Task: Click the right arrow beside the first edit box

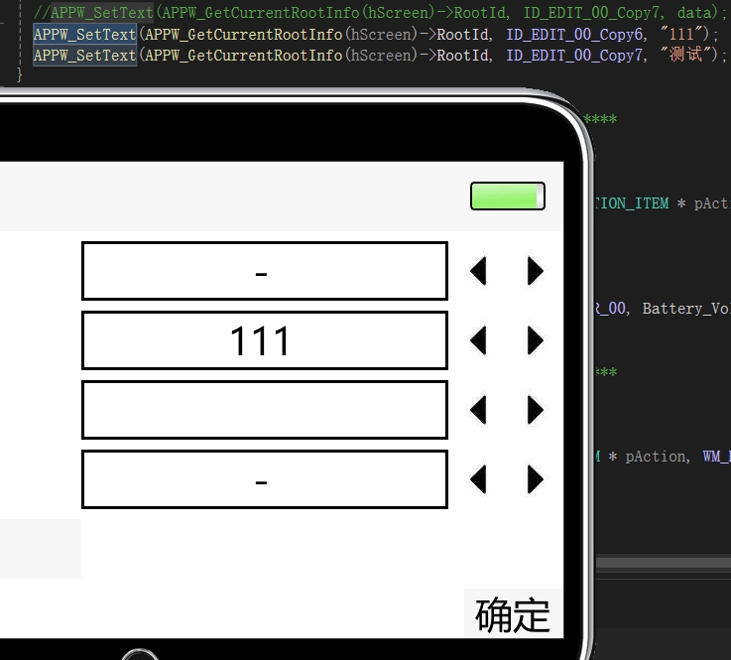Action: point(536,271)
